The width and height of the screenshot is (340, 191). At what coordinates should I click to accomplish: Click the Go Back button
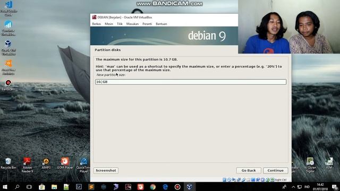pyautogui.click(x=249, y=170)
